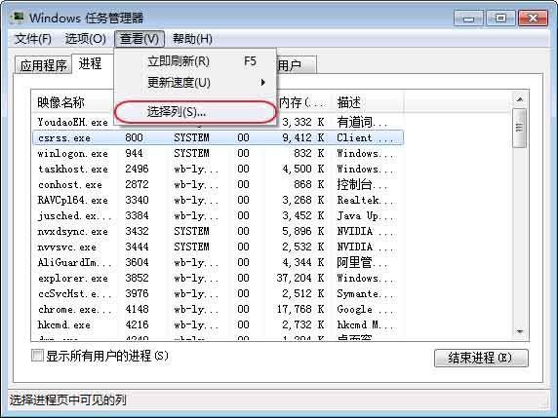The width and height of the screenshot is (558, 418).
Task: Click the Google ... description cell
Action: (x=366, y=309)
